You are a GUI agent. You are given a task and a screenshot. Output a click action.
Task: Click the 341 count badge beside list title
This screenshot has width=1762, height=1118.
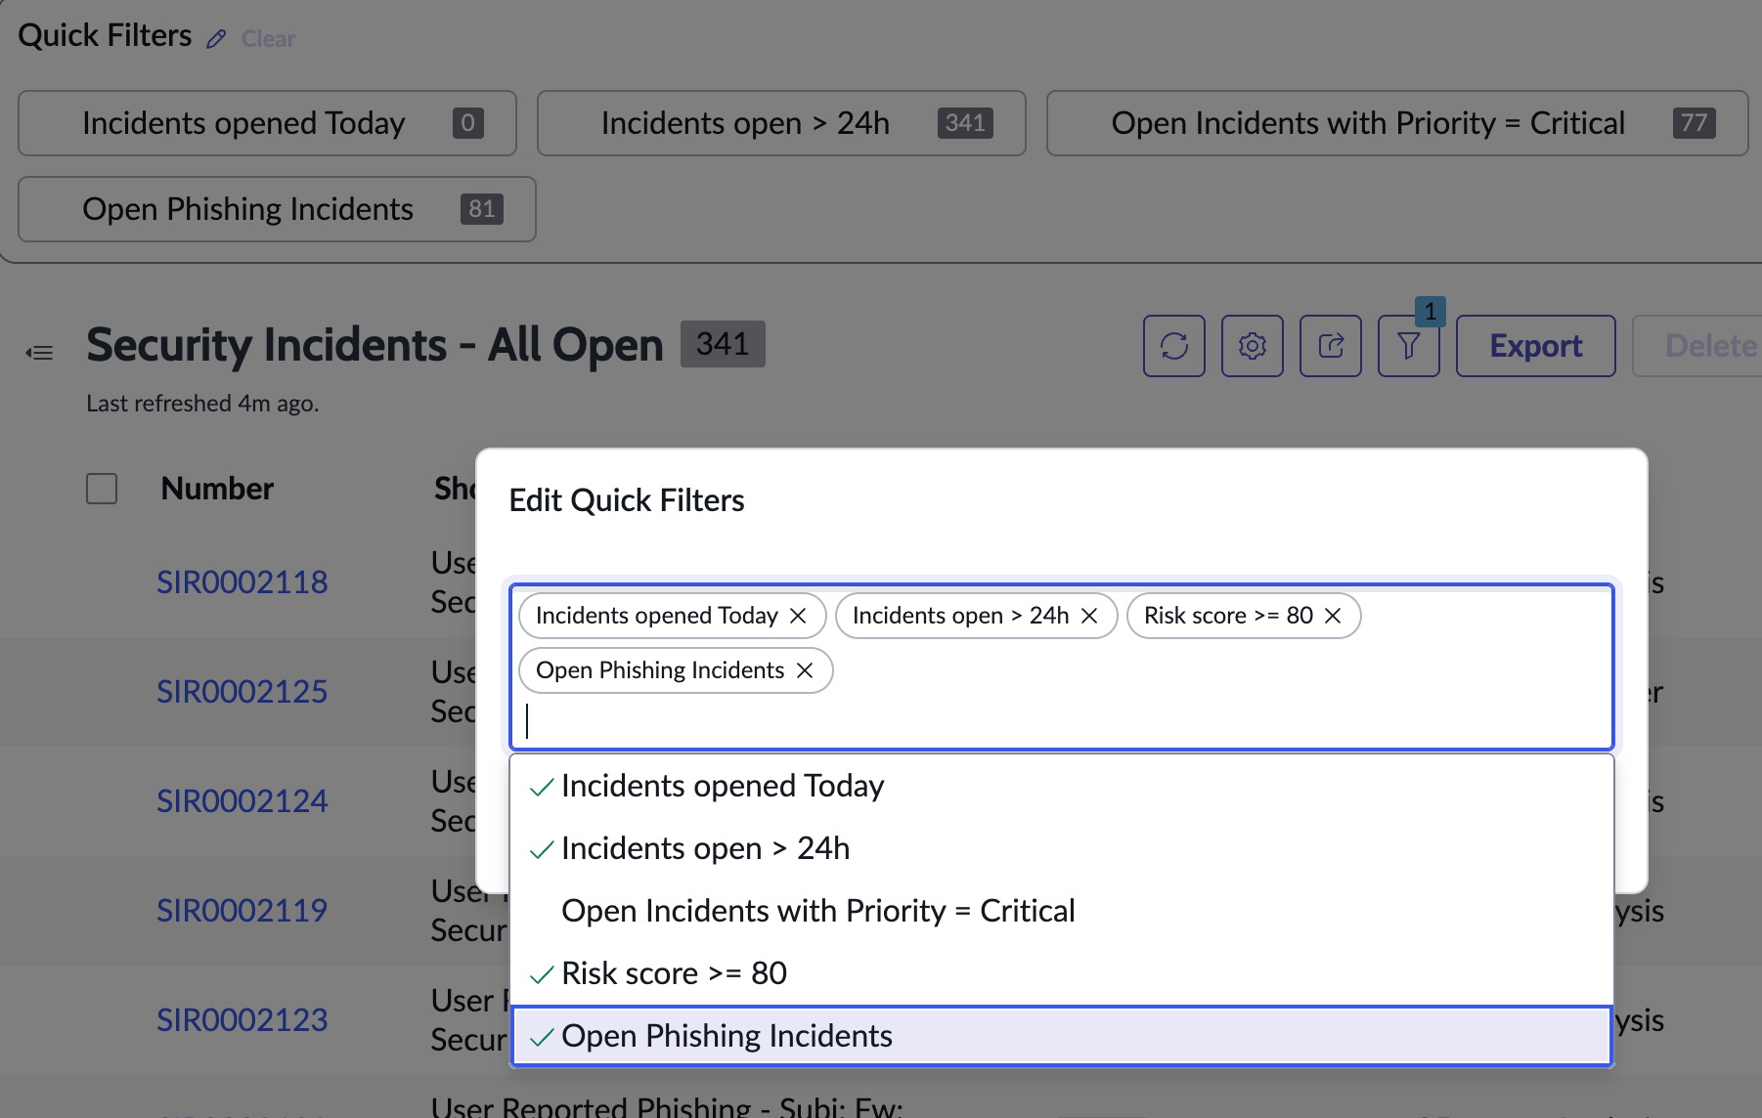click(723, 344)
